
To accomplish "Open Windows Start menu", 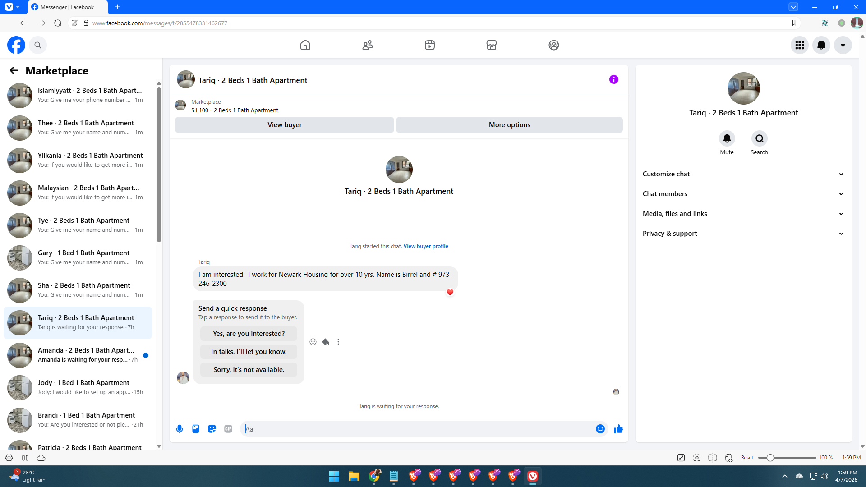I will tap(334, 476).
